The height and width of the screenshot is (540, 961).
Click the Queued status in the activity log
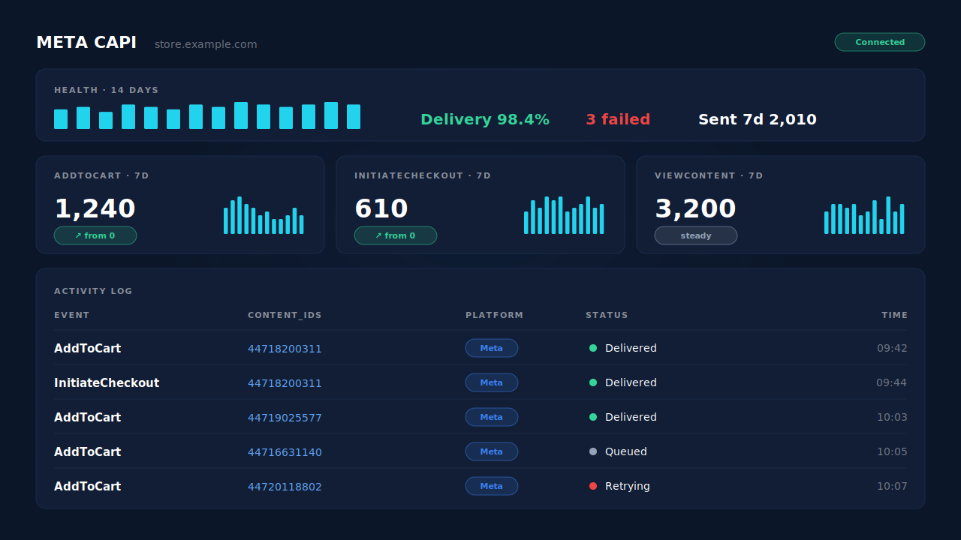coord(618,451)
